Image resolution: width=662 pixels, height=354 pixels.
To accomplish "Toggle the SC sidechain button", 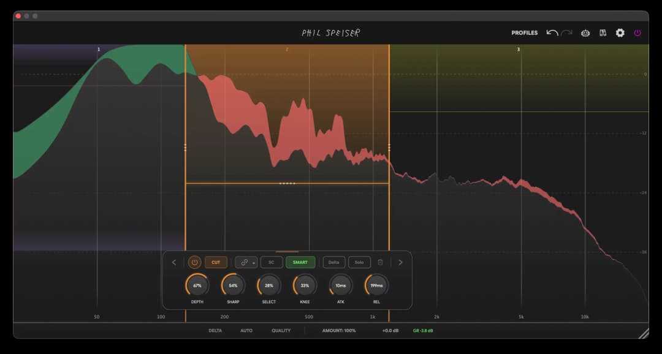I will pos(272,262).
